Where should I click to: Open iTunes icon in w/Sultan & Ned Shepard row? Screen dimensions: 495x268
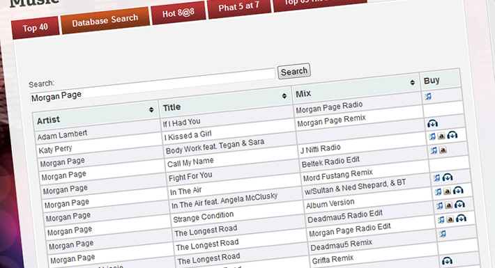pyautogui.click(x=436, y=178)
